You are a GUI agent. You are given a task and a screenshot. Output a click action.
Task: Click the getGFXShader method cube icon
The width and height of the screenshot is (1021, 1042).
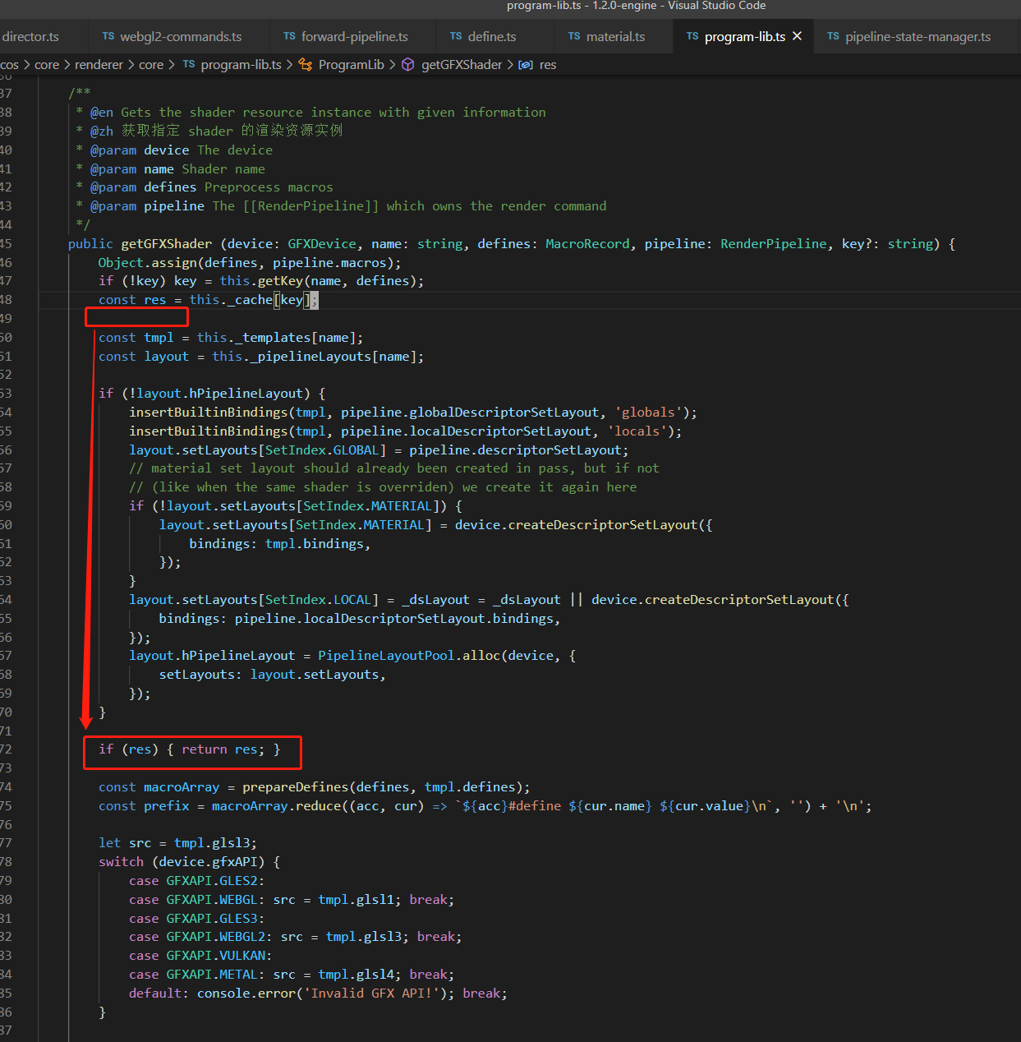tap(408, 65)
